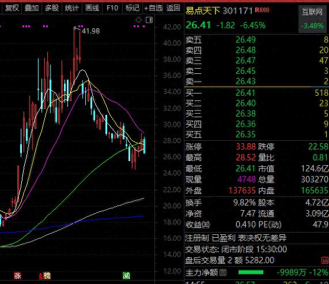329x284 pixels.
Task: Click the -6.45% change percentage
Action: click(253, 25)
